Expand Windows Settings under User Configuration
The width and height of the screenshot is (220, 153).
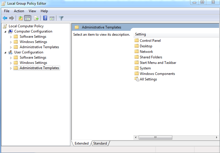[x=11, y=63]
